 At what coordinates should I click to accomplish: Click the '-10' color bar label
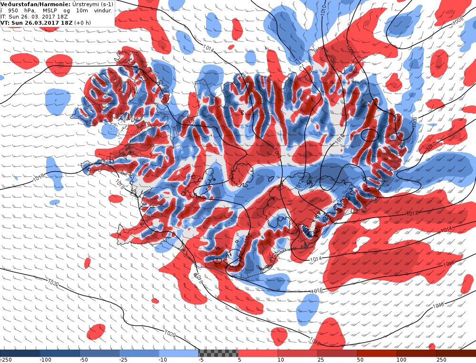(163, 360)
